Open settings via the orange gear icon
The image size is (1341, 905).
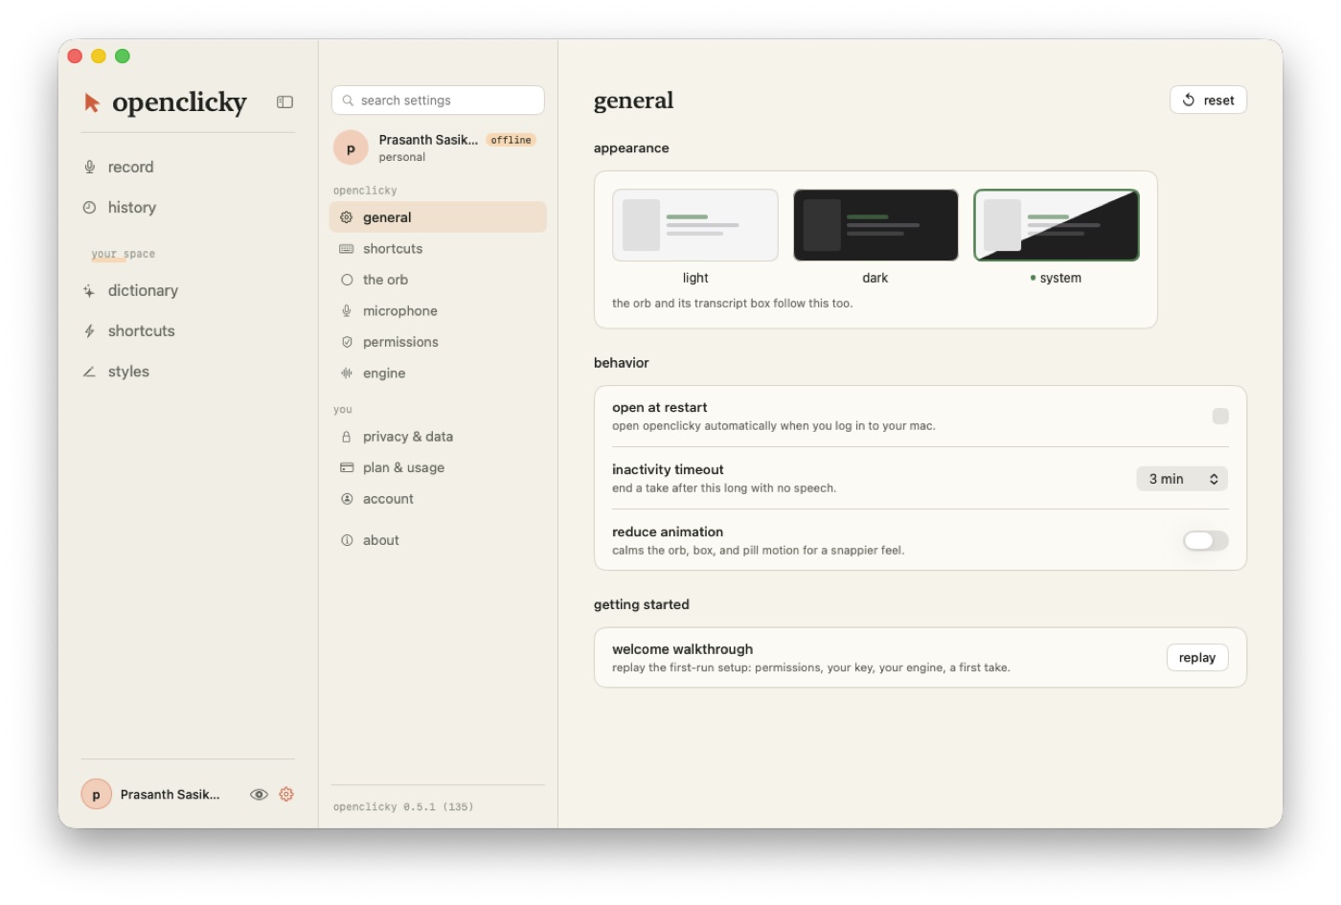(286, 794)
